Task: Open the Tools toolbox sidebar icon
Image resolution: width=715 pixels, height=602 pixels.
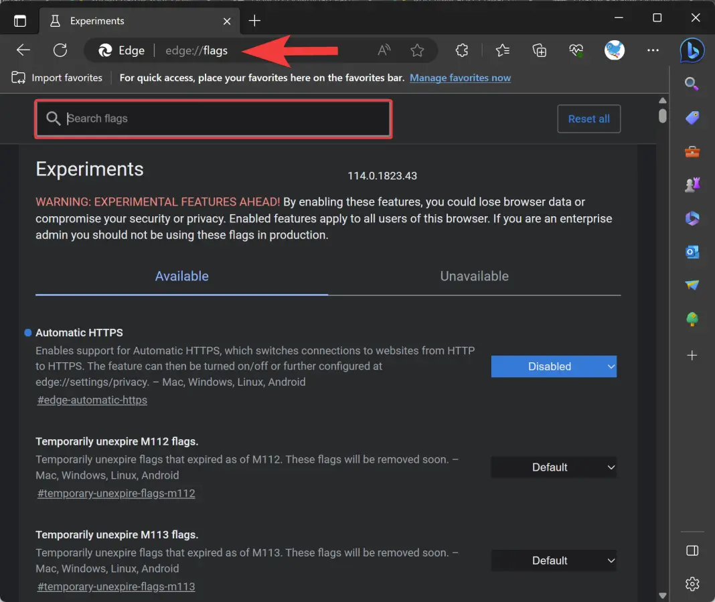Action: tap(692, 151)
